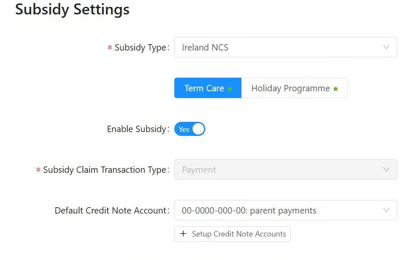Switch to the Term Care tab
The height and width of the screenshot is (259, 417).
(x=204, y=88)
